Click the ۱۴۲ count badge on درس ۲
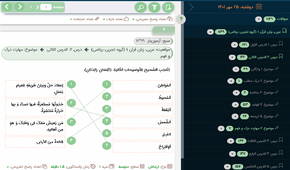290x170 pixels. click(242, 57)
